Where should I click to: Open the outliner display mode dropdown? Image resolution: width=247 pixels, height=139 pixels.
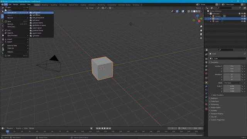pyautogui.click(x=208, y=8)
